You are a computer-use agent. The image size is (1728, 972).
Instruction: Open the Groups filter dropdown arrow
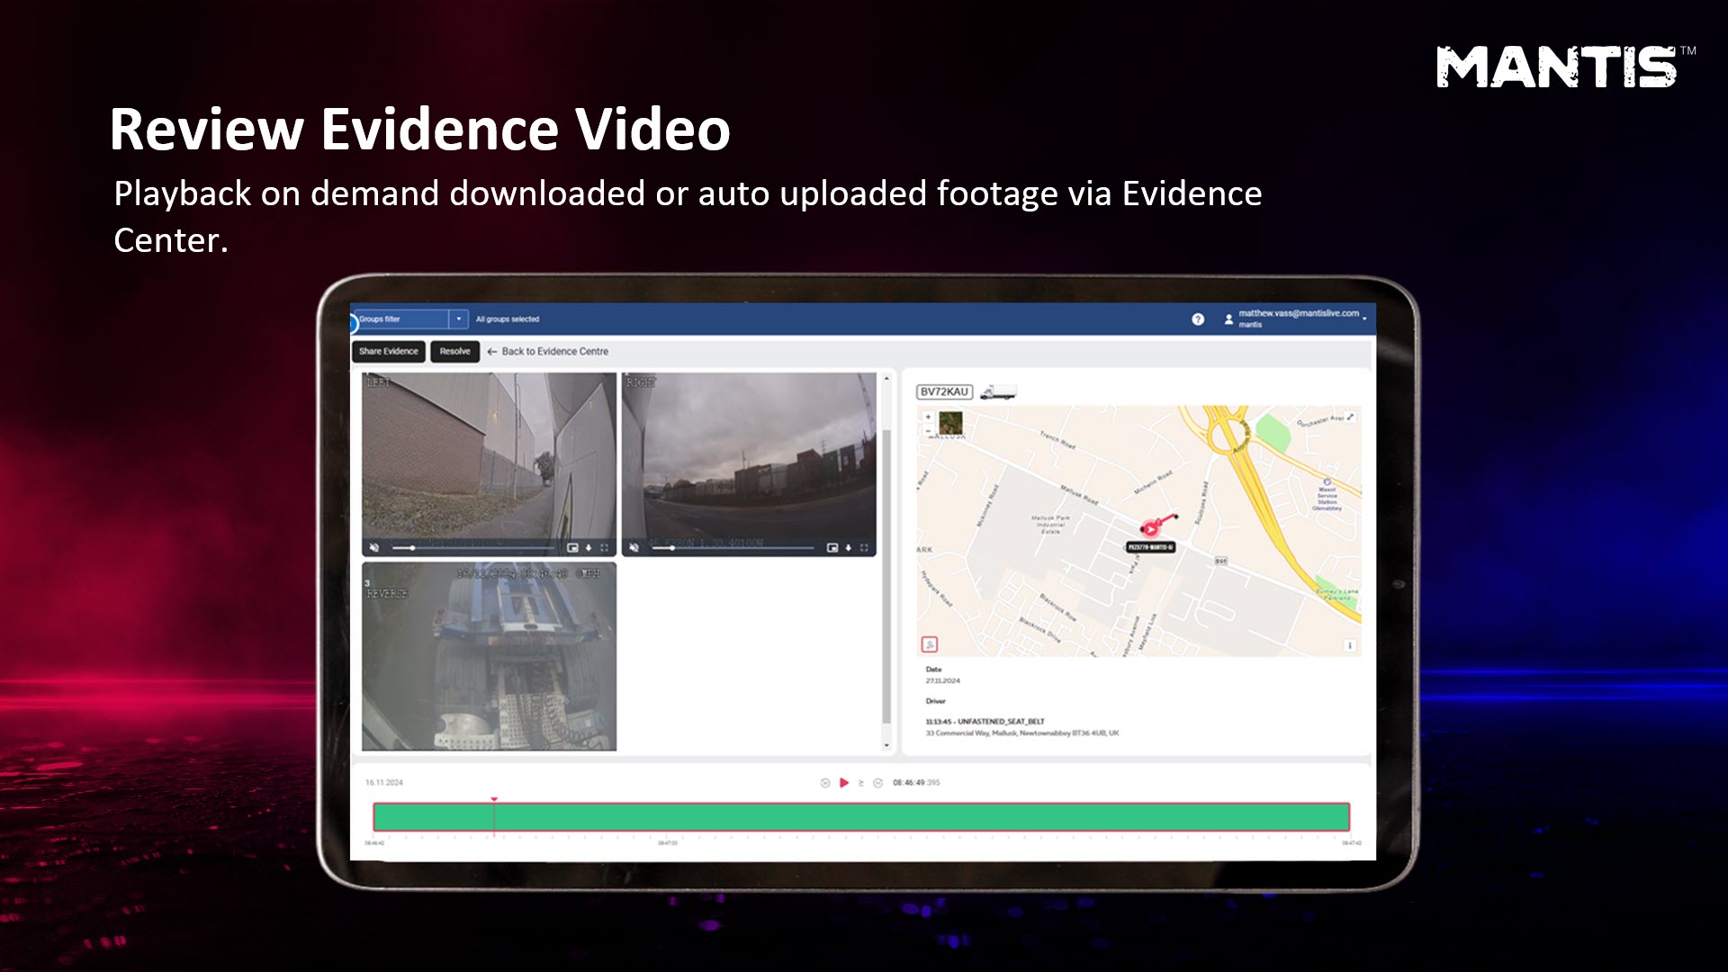[458, 319]
